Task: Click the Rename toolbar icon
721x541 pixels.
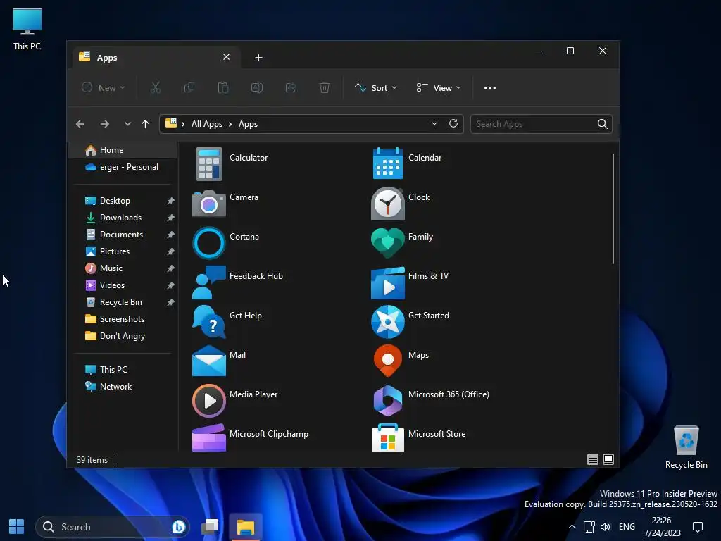Action: point(256,87)
